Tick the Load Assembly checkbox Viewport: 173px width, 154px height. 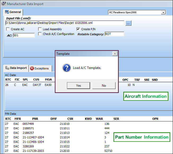pyautogui.click(x=40, y=29)
